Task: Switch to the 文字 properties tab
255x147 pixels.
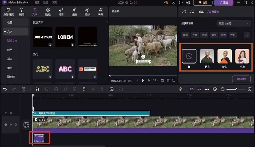Action: (193, 12)
